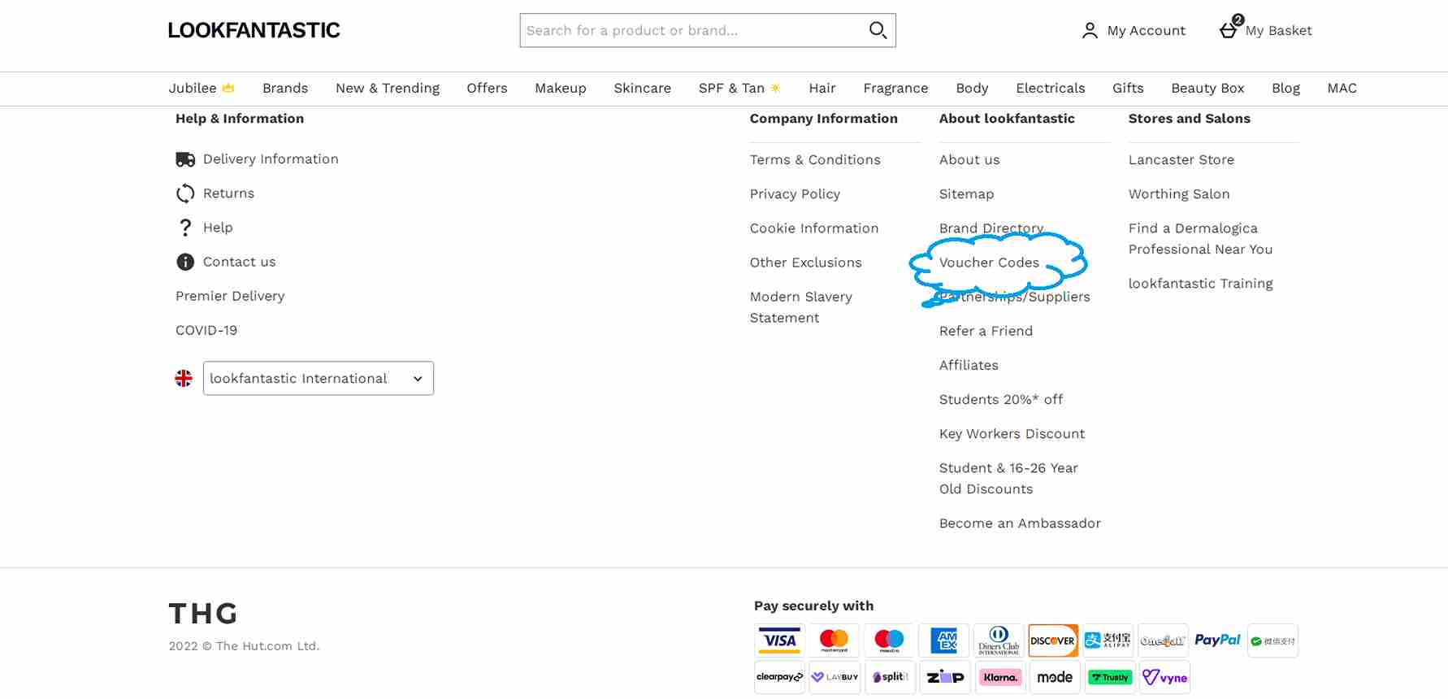Open the basket icon with badge
The width and height of the screenshot is (1448, 699).
(x=1230, y=28)
